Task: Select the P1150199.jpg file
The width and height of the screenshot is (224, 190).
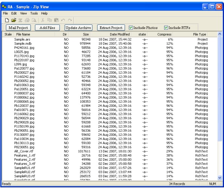Action: pyautogui.click(x=24, y=126)
